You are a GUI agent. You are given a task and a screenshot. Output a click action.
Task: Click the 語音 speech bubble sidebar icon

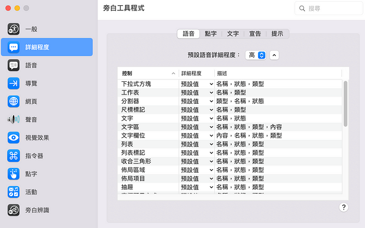point(14,65)
